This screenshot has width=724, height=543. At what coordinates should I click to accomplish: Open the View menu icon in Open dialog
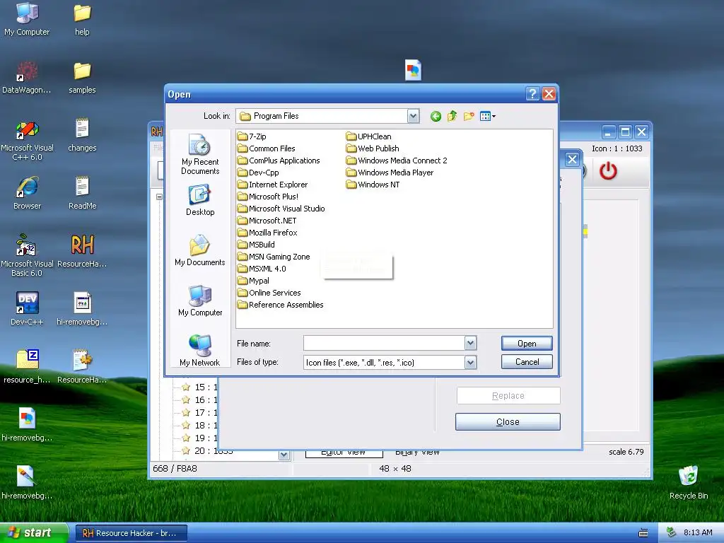(x=488, y=116)
